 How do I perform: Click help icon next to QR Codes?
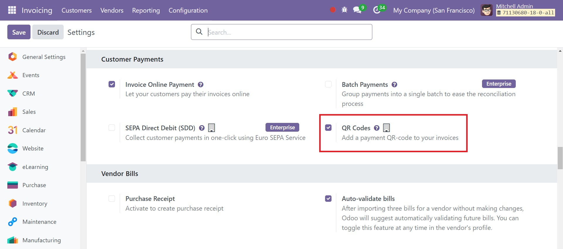click(x=377, y=128)
